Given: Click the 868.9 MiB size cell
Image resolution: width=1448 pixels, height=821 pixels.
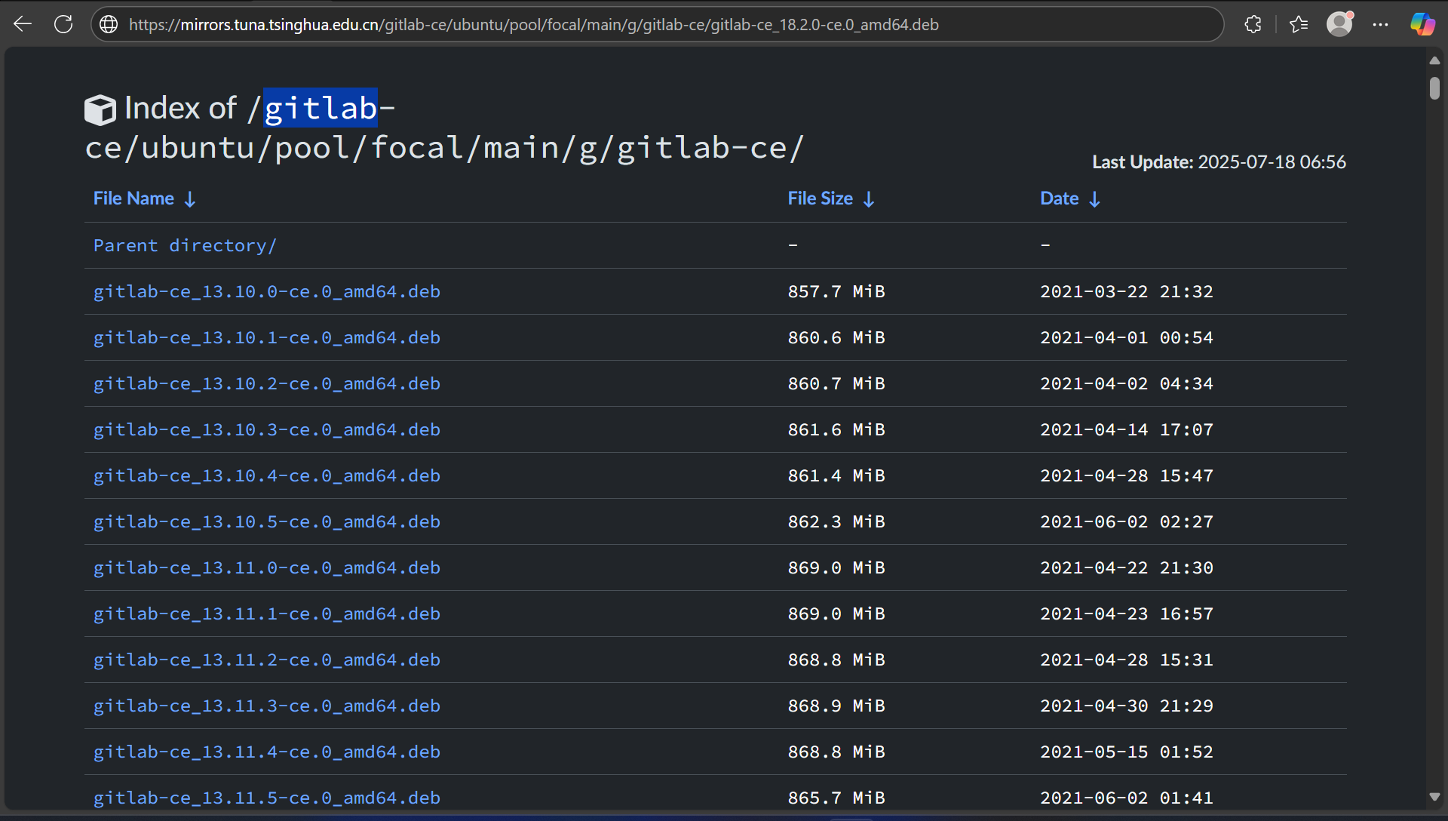Looking at the screenshot, I should pyautogui.click(x=836, y=706).
